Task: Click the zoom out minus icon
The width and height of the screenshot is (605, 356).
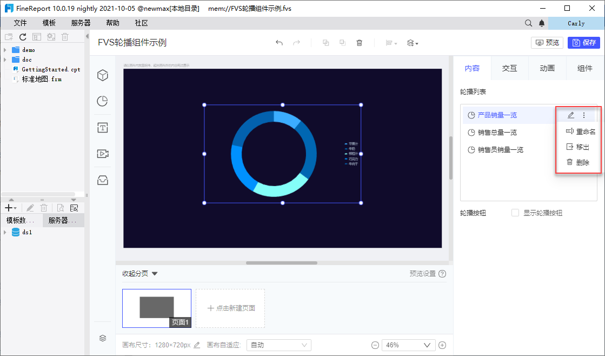Action: 375,345
